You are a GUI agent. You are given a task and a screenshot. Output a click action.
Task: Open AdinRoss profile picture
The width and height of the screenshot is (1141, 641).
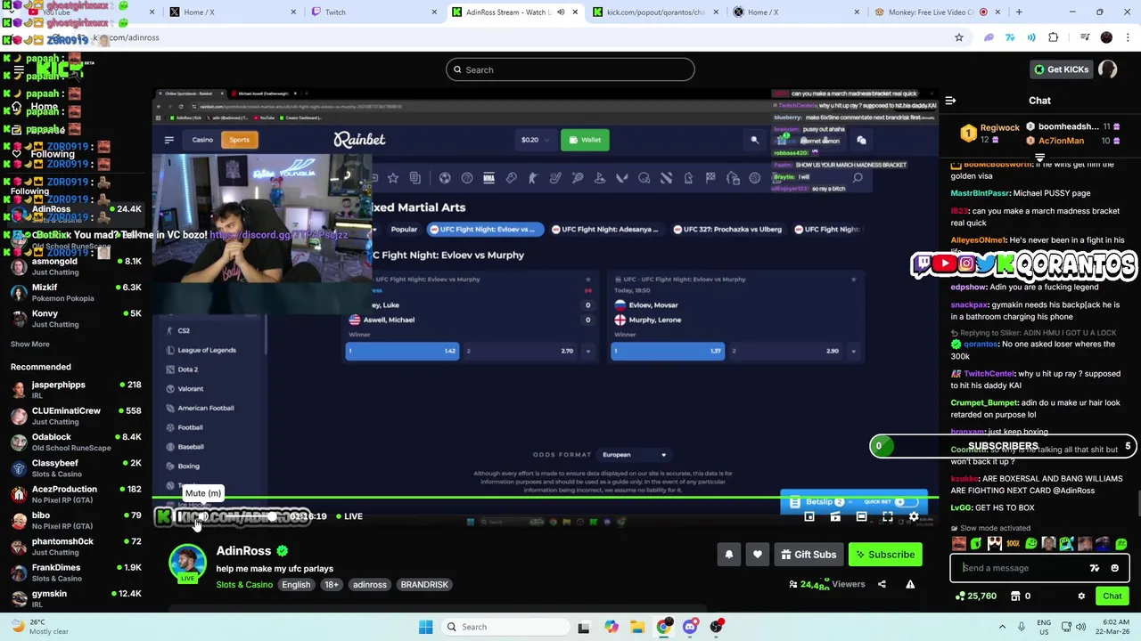187,564
